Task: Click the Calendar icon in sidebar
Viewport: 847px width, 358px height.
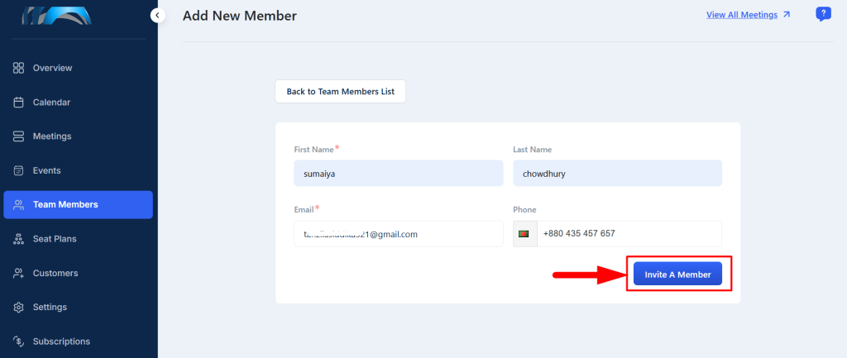Action: [18, 103]
